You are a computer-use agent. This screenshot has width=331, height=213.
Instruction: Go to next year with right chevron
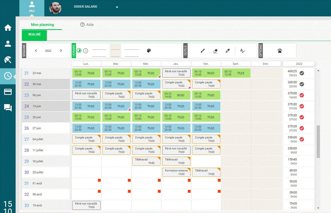click(x=61, y=50)
